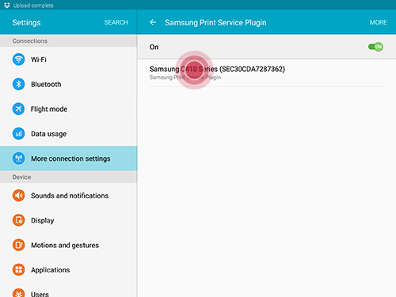
Task: Go back using the arrow icon
Action: (x=153, y=22)
